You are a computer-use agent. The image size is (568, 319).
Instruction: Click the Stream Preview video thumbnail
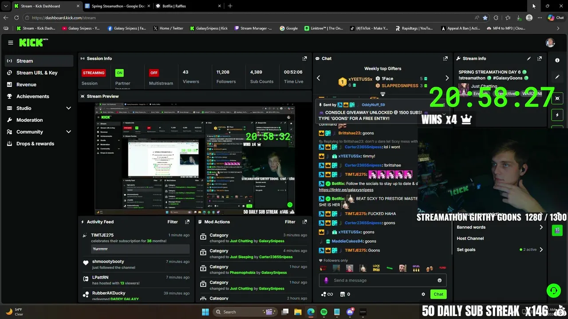(195, 159)
